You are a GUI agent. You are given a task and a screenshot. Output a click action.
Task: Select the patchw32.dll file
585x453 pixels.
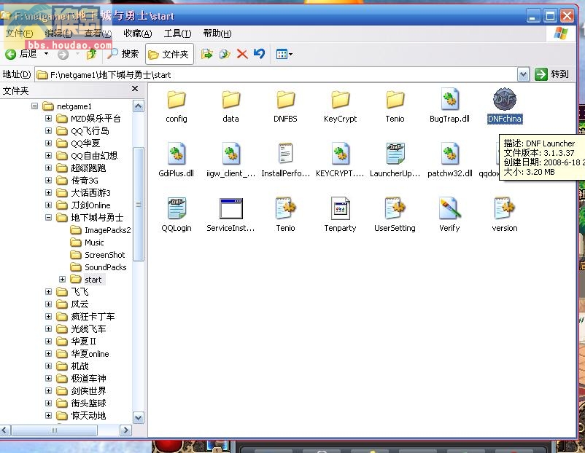(449, 154)
